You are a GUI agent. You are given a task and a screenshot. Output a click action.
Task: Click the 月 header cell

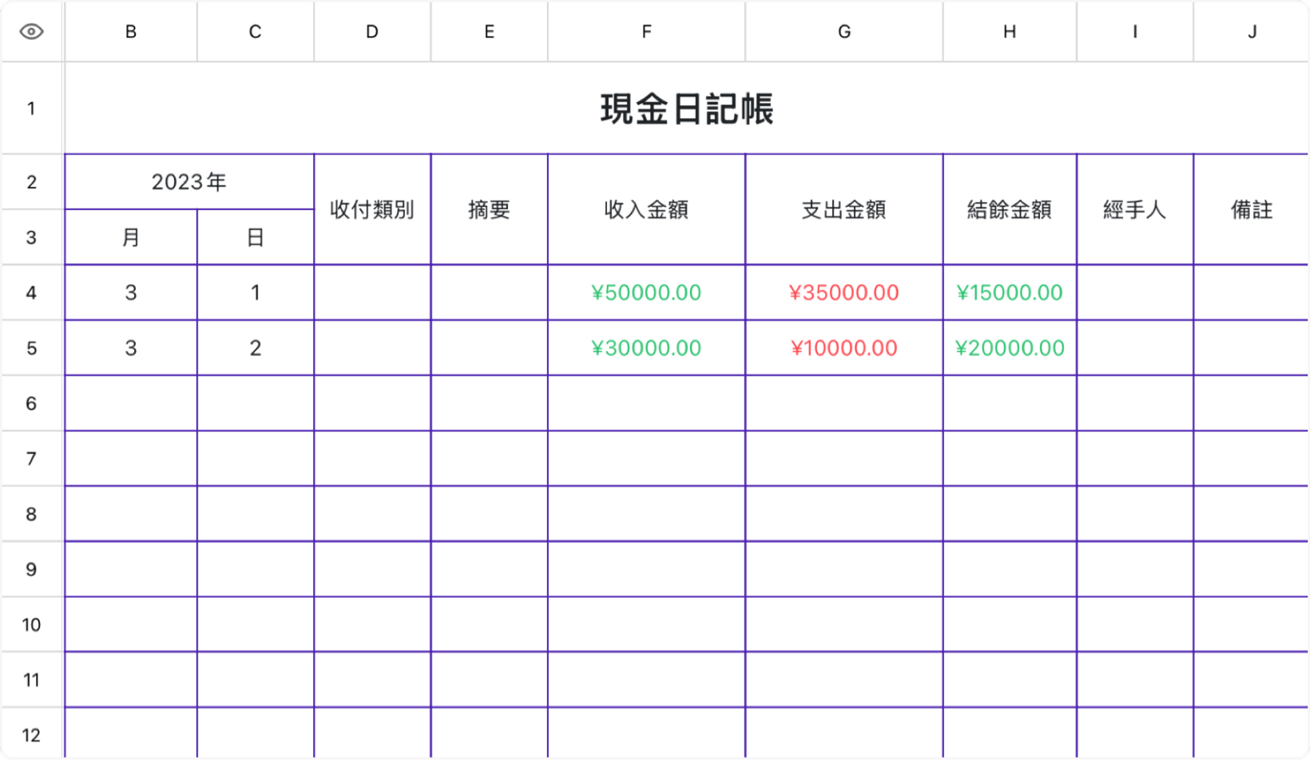click(131, 237)
